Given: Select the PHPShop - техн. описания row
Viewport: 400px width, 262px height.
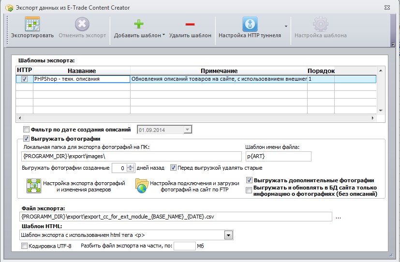Looking at the screenshot, I should [196, 79].
